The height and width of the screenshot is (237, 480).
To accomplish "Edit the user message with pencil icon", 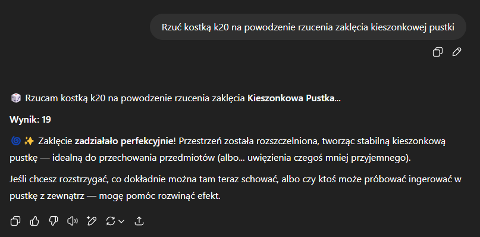I will coord(456,52).
